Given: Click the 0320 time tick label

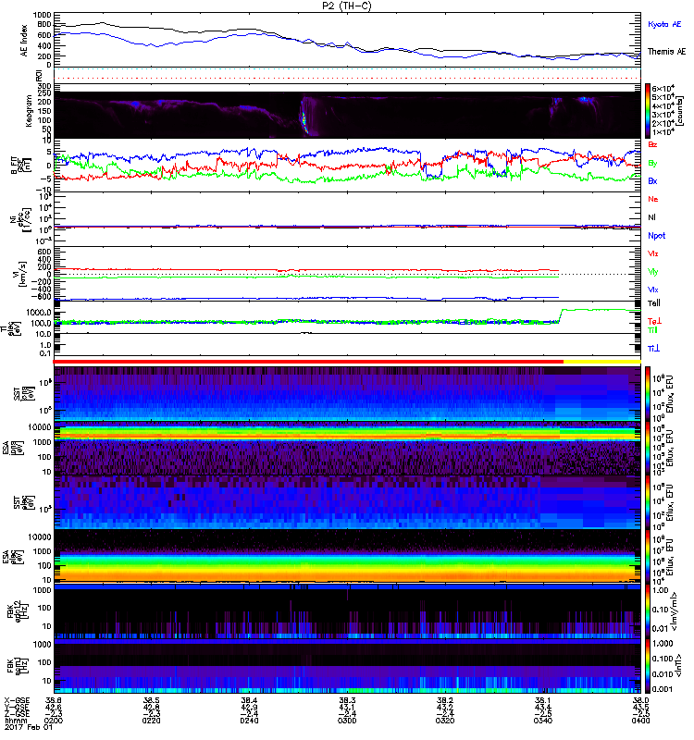Looking at the screenshot, I should [445, 721].
